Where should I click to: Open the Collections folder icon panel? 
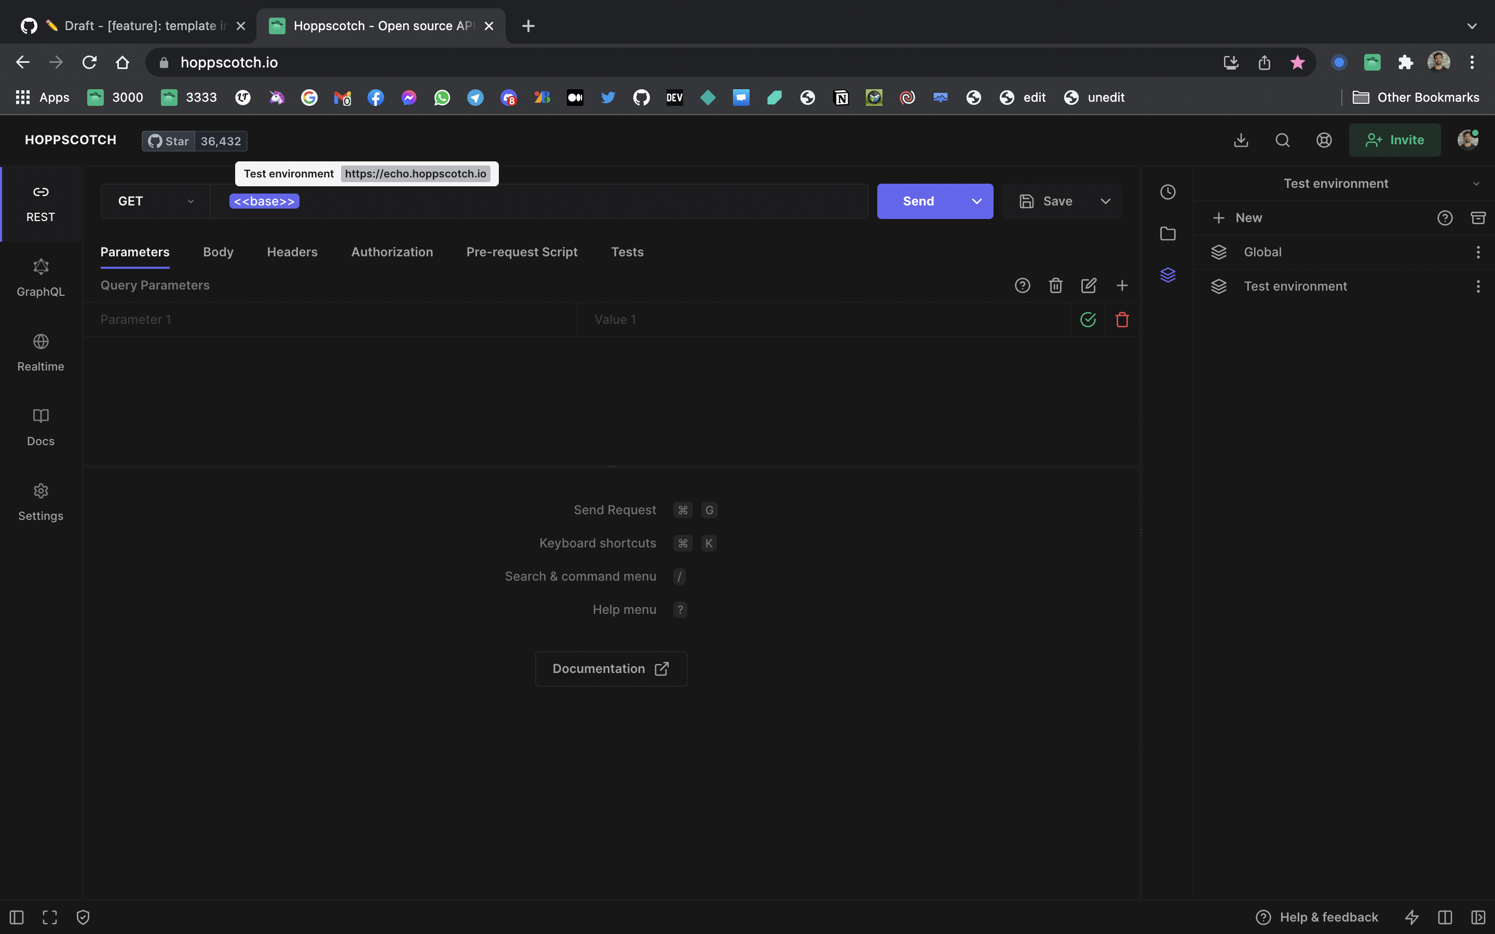[1167, 233]
